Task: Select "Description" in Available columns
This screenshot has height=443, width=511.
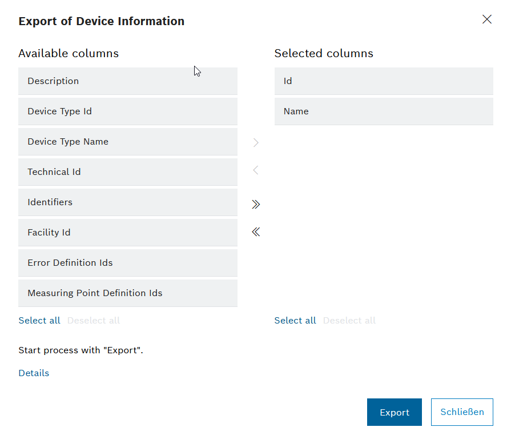Action: [128, 81]
